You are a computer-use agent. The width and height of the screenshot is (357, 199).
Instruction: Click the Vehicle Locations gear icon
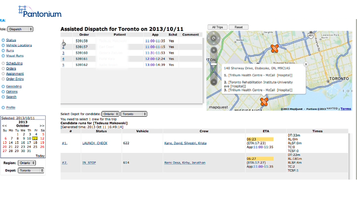[x=3, y=45]
